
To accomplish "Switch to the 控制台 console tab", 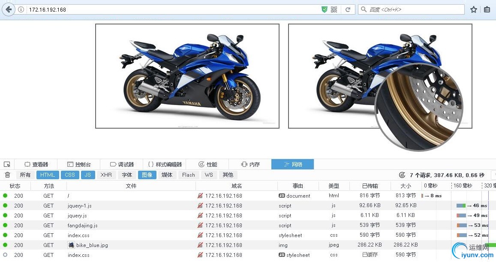I will [79, 164].
